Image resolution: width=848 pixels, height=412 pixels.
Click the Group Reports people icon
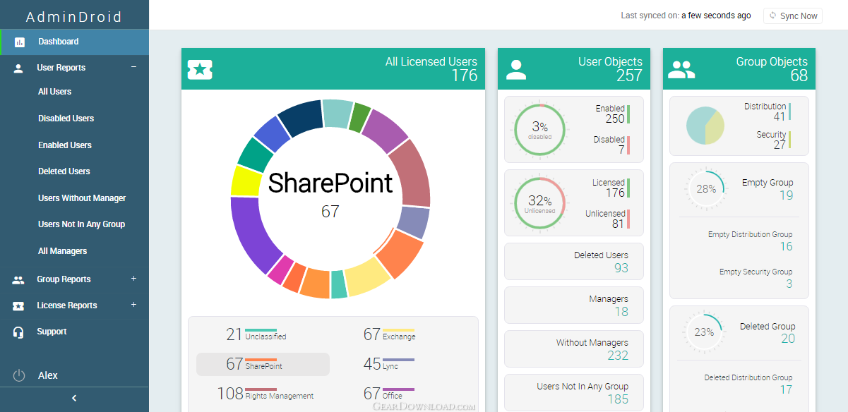tap(18, 279)
